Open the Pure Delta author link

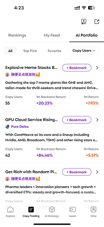(20, 127)
